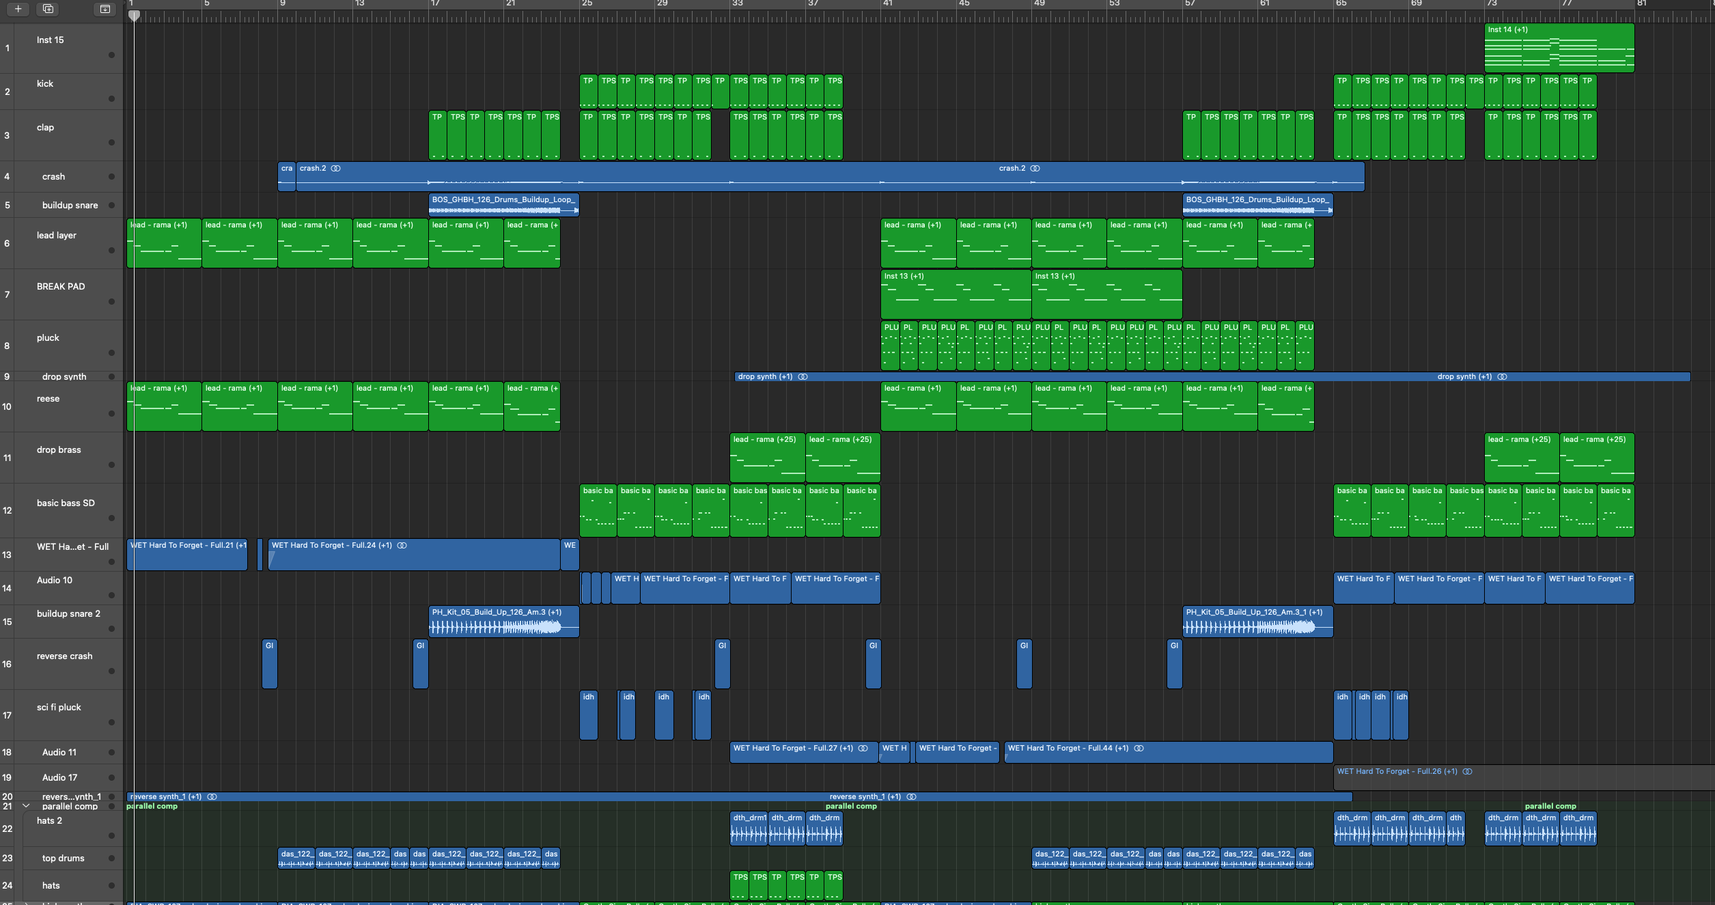The height and width of the screenshot is (905, 1715).
Task: Collapse the parallel comp track stack
Action: pyautogui.click(x=26, y=806)
